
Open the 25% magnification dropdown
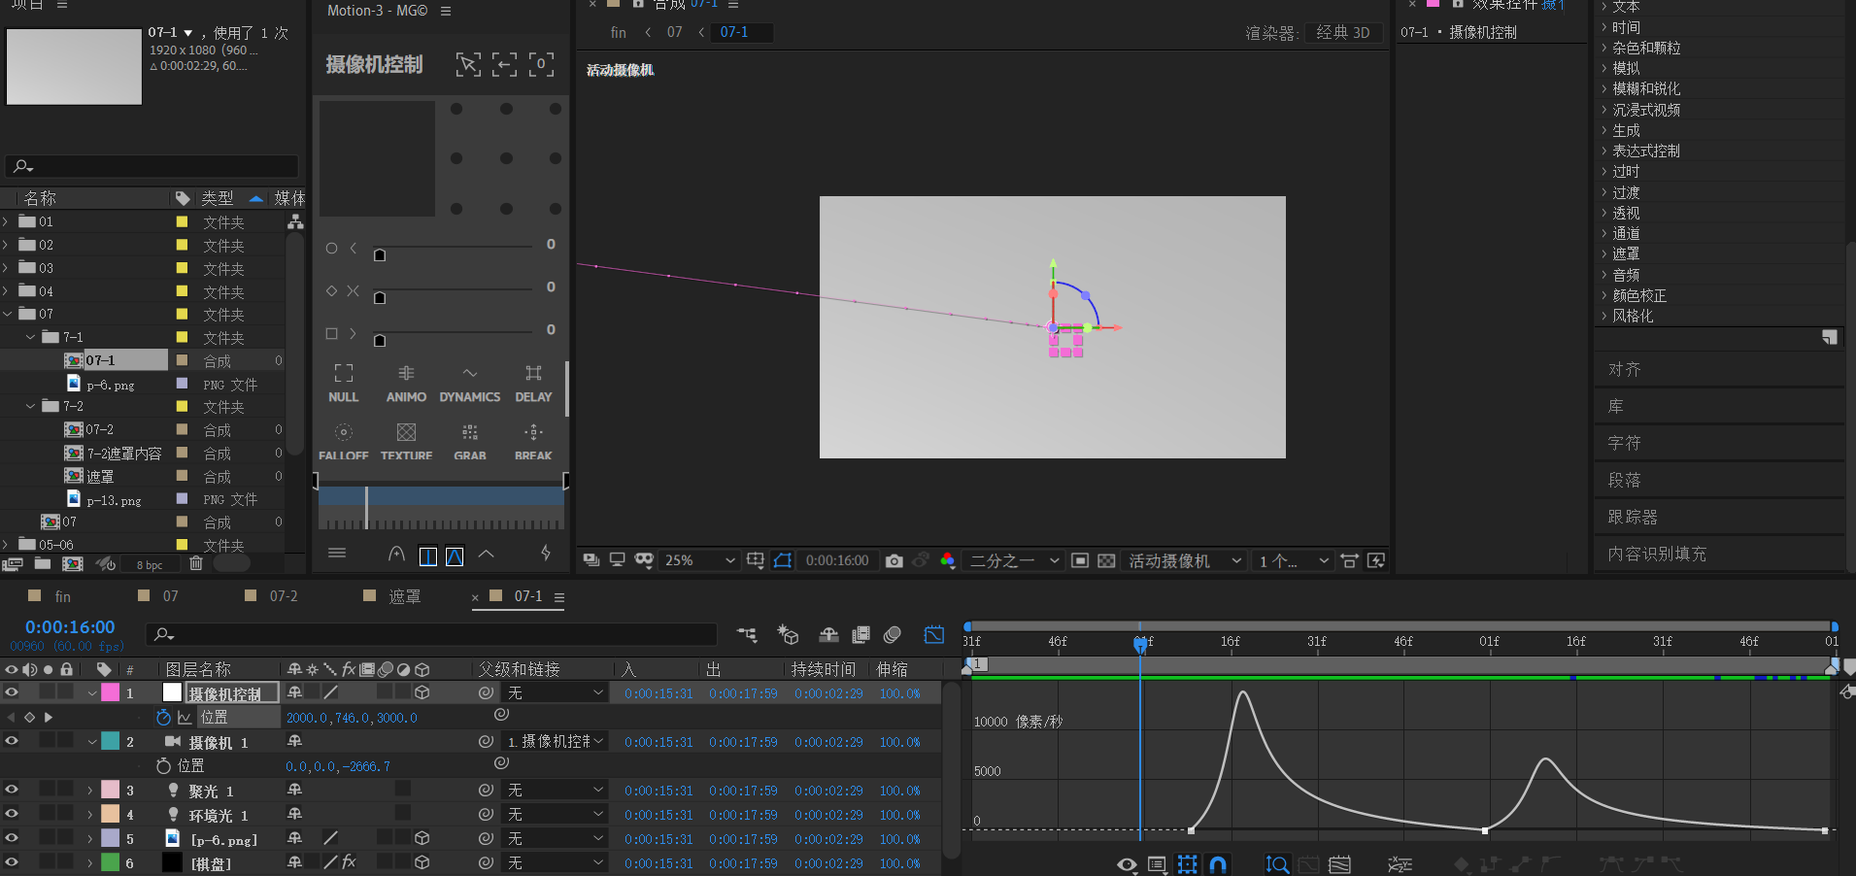pos(699,560)
